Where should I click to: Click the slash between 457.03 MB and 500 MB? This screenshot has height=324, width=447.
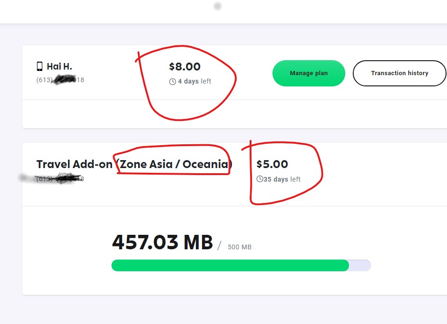click(x=219, y=245)
